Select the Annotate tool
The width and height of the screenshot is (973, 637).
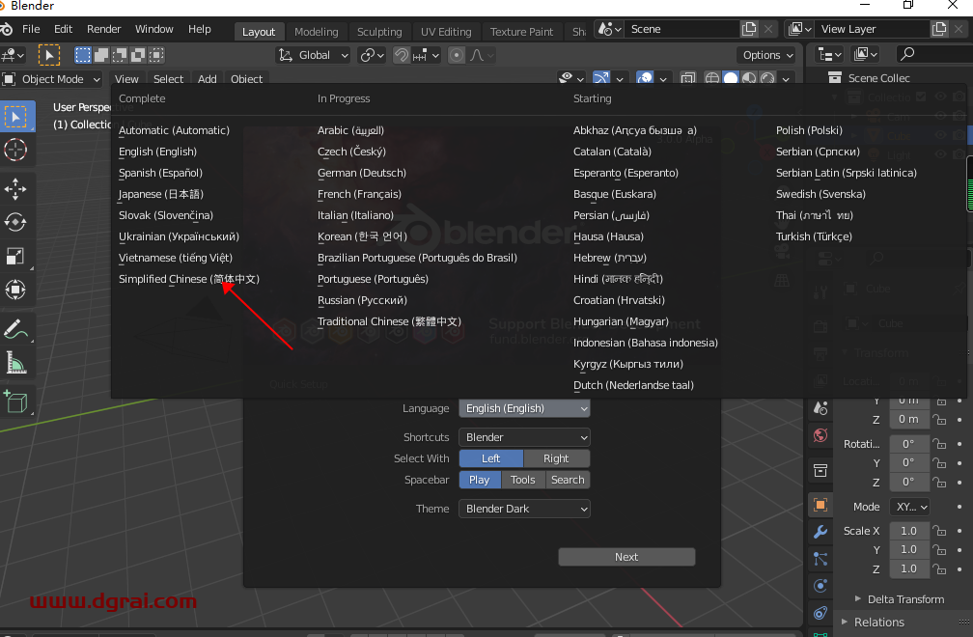pos(15,329)
